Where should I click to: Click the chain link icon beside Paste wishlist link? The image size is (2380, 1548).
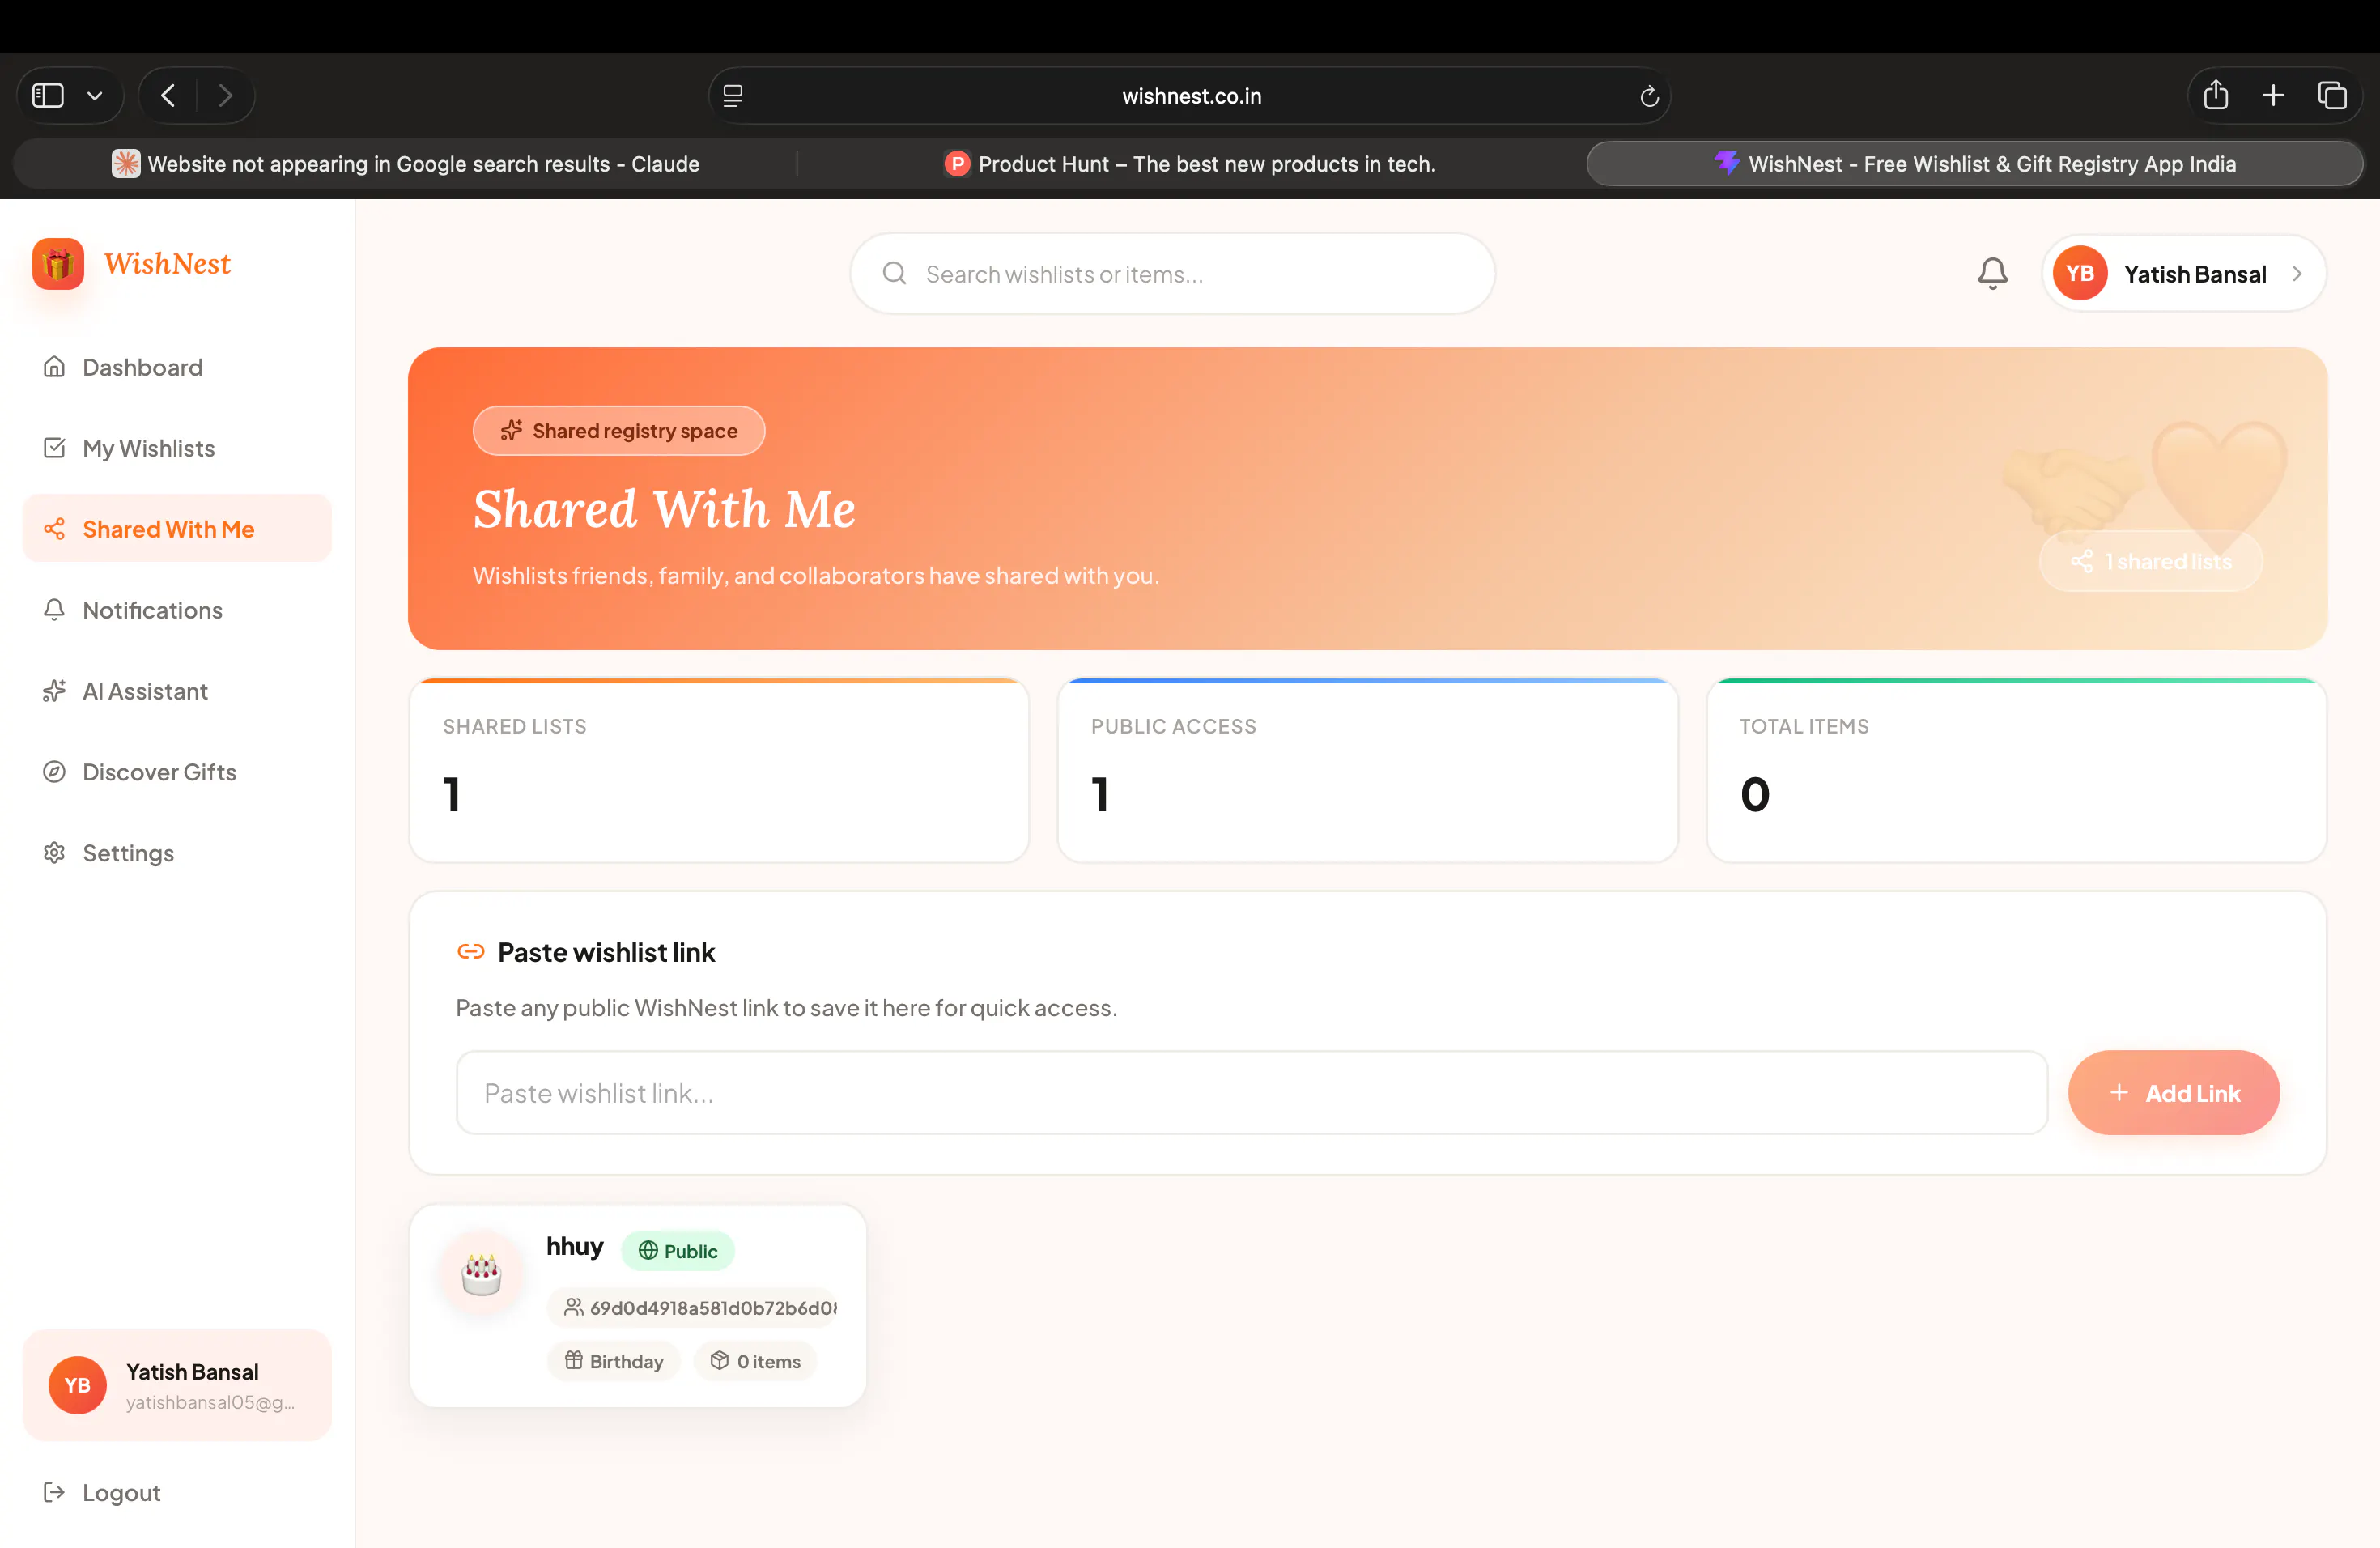[470, 952]
